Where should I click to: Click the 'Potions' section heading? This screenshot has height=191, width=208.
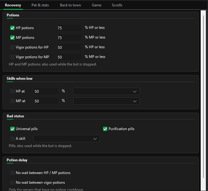click(13, 15)
